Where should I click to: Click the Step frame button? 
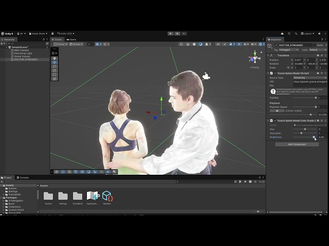(184, 33)
